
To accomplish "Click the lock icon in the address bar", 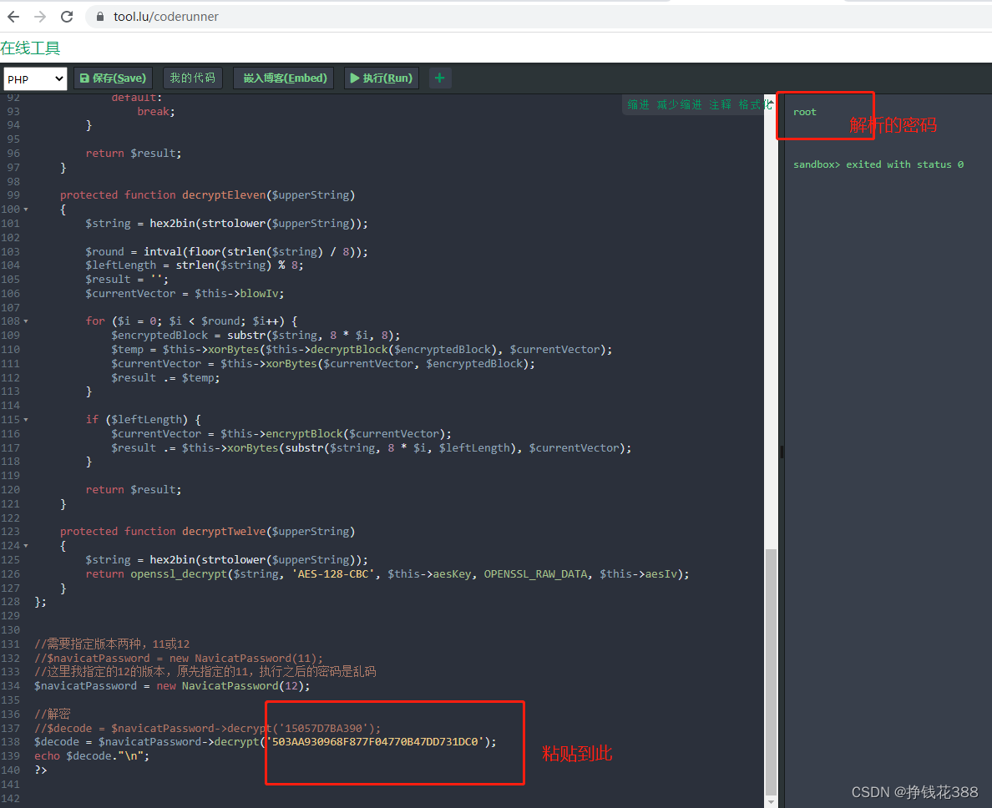I will coord(100,17).
